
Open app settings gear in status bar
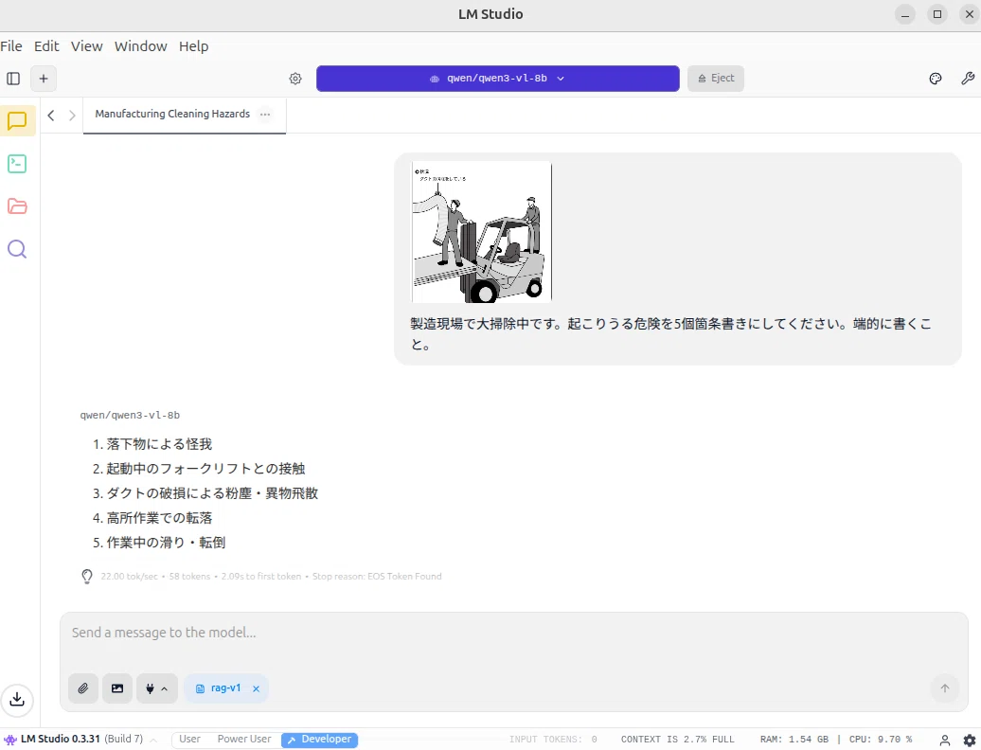coord(969,740)
